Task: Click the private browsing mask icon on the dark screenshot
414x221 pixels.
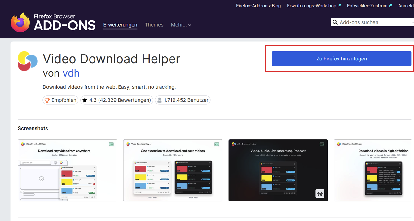Action: (320, 194)
